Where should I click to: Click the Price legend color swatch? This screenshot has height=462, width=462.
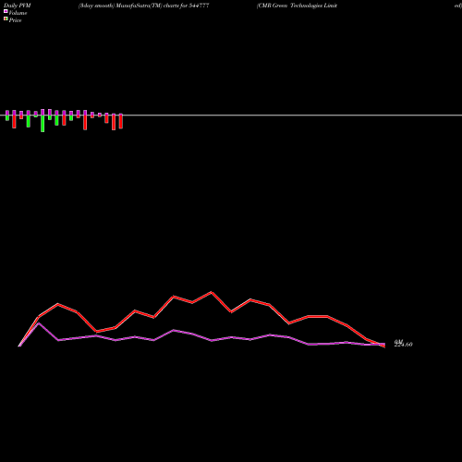(6, 19)
